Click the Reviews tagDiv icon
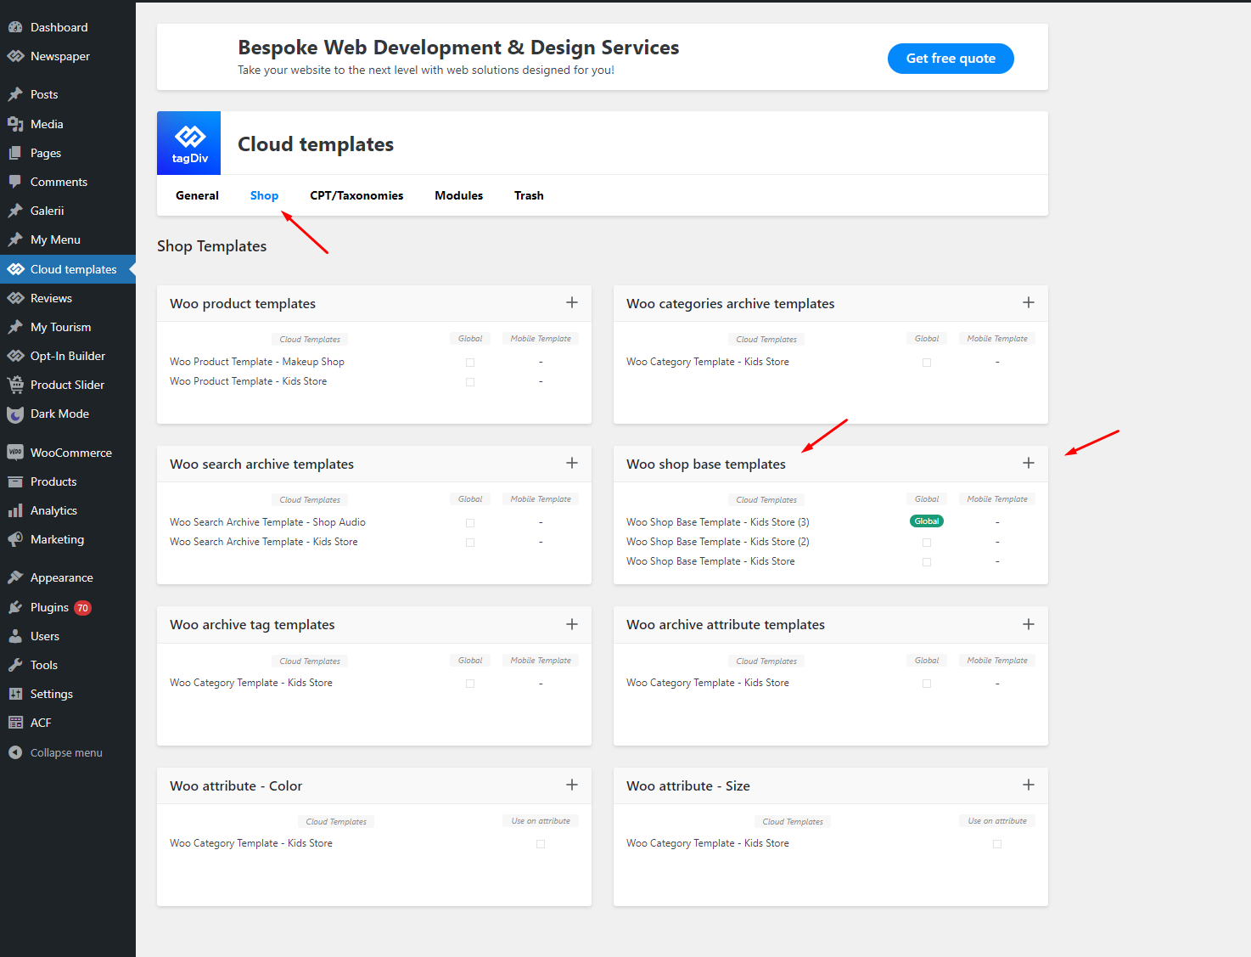This screenshot has width=1251, height=957. pos(15,298)
